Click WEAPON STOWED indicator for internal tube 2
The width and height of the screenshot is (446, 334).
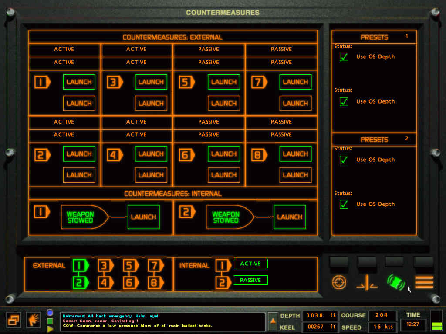point(230,217)
